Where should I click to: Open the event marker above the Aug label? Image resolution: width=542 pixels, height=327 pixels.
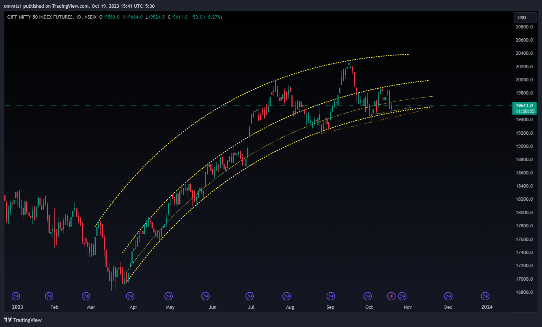[286, 296]
